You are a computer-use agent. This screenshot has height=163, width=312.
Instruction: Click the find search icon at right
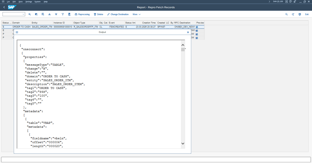coord(287,15)
